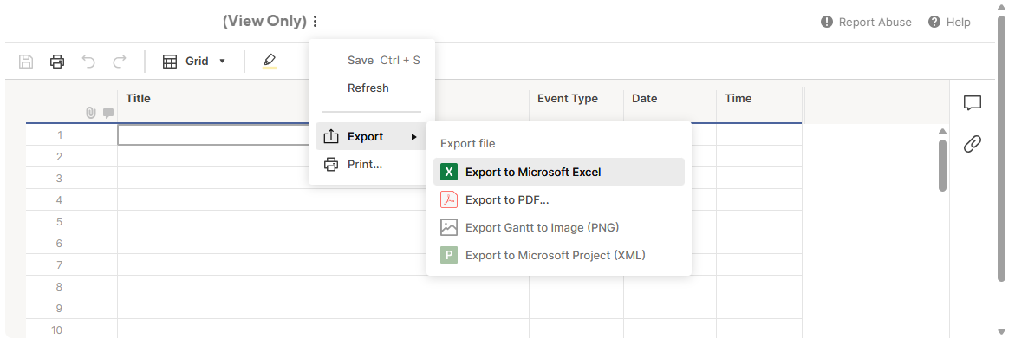Click the undo arrow icon

88,62
